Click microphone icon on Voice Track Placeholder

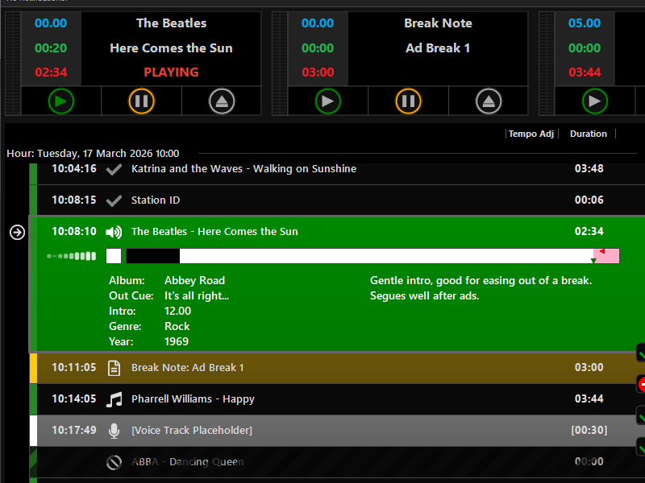point(114,431)
